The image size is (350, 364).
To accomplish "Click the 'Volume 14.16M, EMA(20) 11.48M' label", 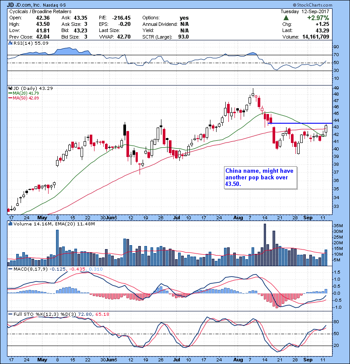I will tap(54, 224).
